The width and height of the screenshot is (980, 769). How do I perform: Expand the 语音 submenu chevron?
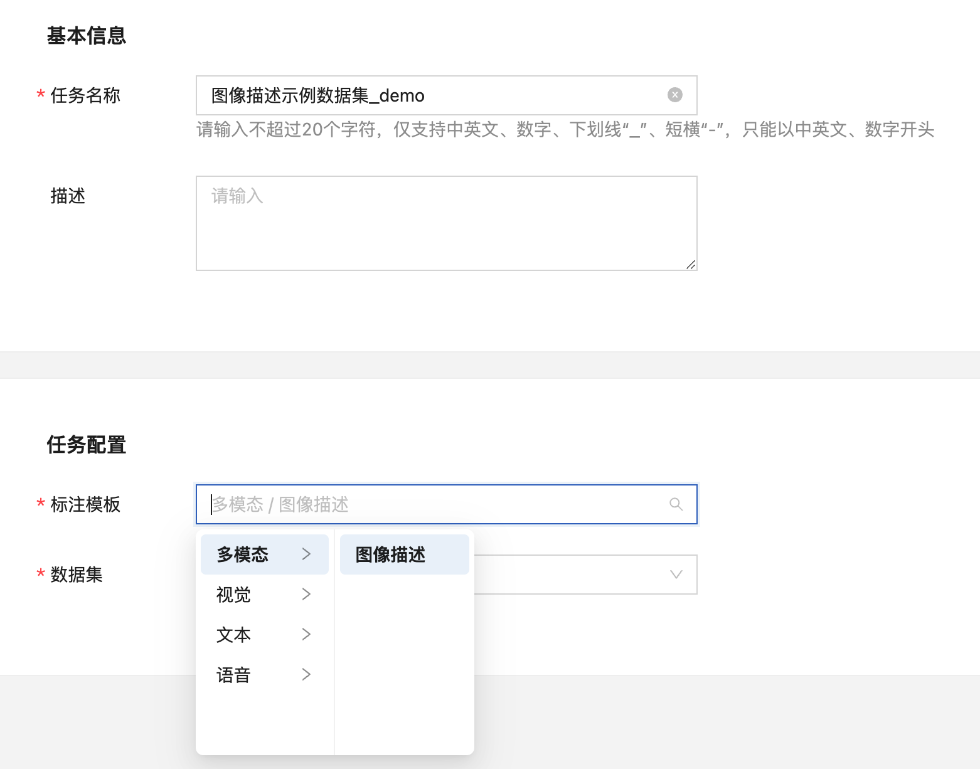coord(306,674)
